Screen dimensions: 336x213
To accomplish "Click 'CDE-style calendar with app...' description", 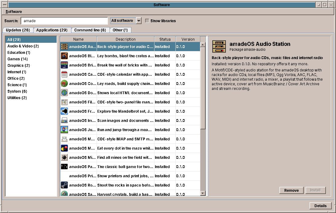I will pyautogui.click(x=125, y=74).
